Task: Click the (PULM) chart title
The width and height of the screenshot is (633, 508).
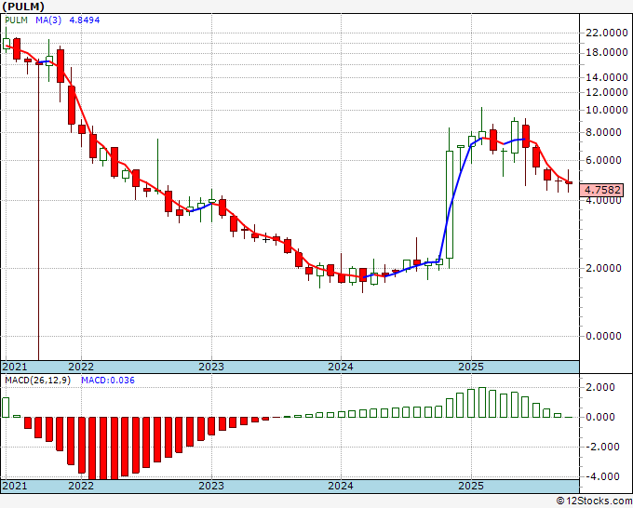Action: pyautogui.click(x=23, y=7)
